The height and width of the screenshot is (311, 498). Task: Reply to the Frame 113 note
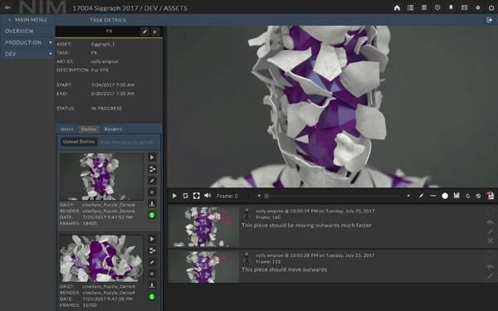pyautogui.click(x=491, y=266)
